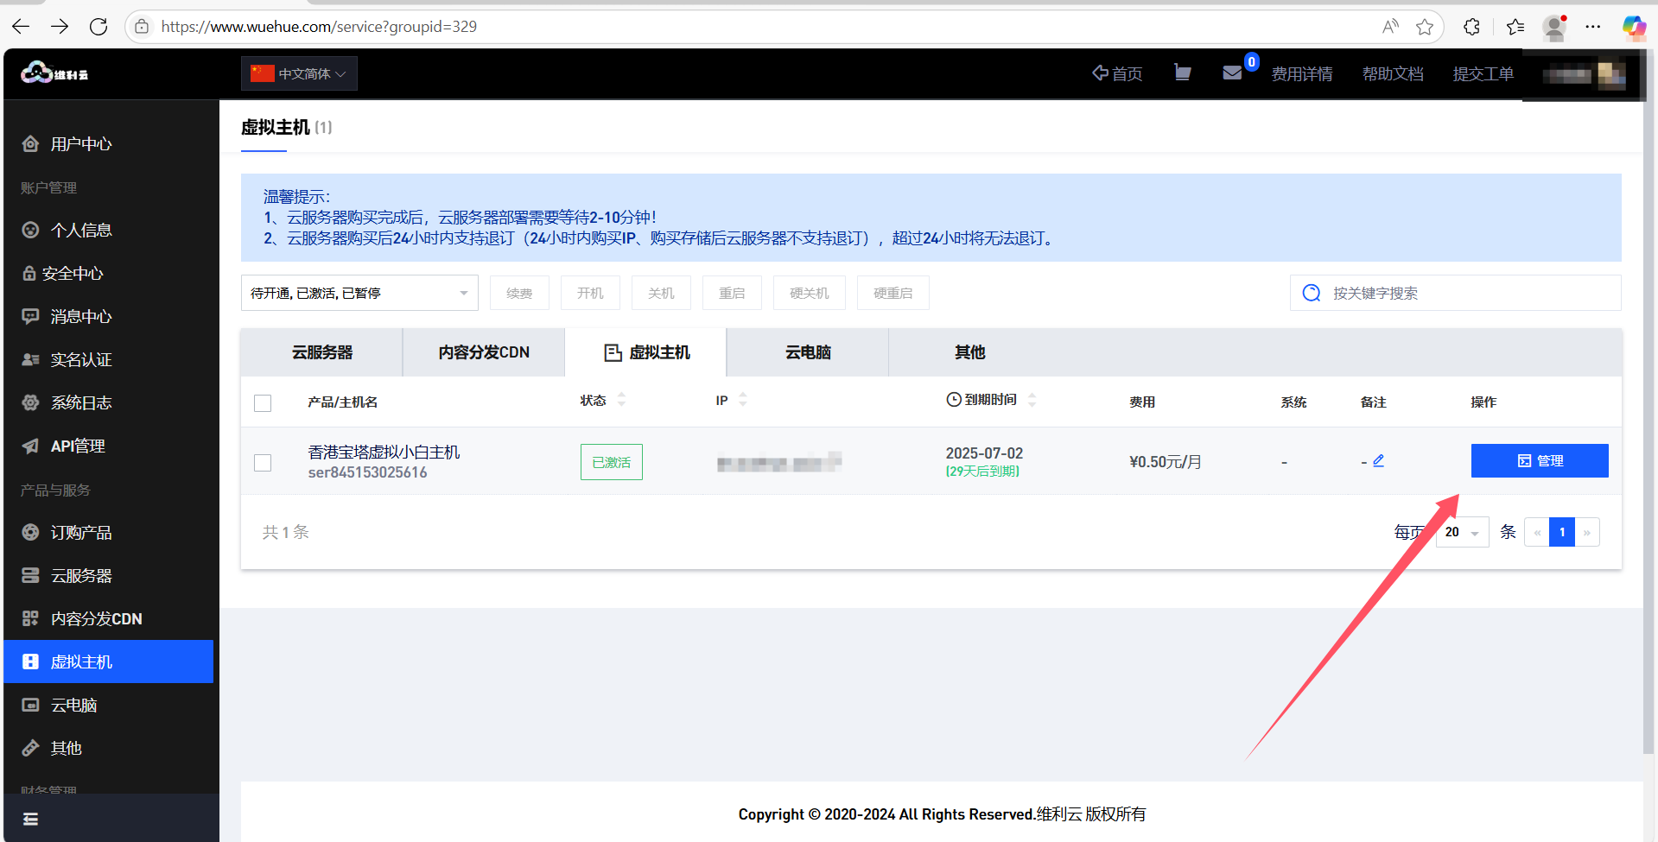Switch to the 其他 tab
Image resolution: width=1658 pixels, height=842 pixels.
click(x=969, y=352)
